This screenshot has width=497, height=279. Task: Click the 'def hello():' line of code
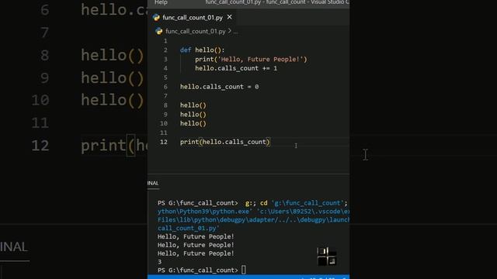[x=202, y=50]
